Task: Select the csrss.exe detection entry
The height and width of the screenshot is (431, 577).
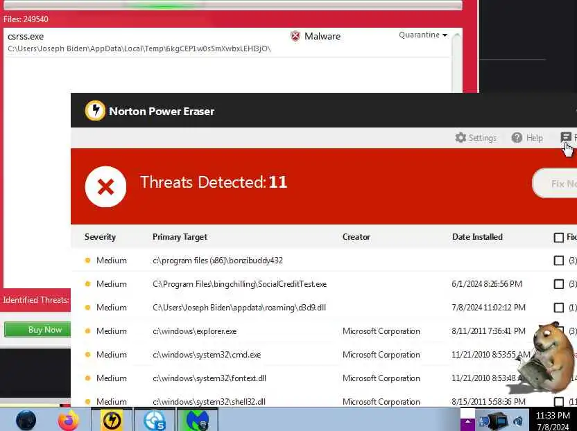Action: point(227,42)
